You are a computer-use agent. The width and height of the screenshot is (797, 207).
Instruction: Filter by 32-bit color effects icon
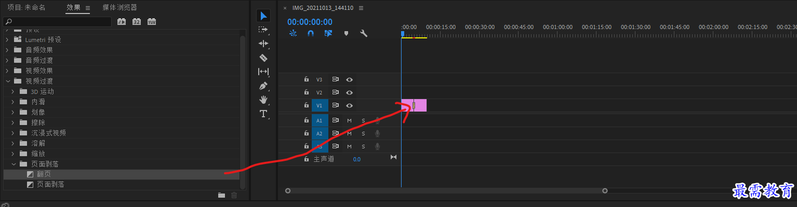tap(137, 22)
